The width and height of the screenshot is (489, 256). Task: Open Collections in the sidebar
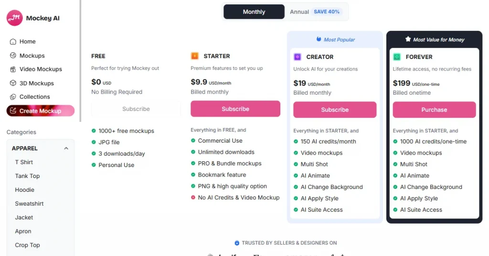34,97
